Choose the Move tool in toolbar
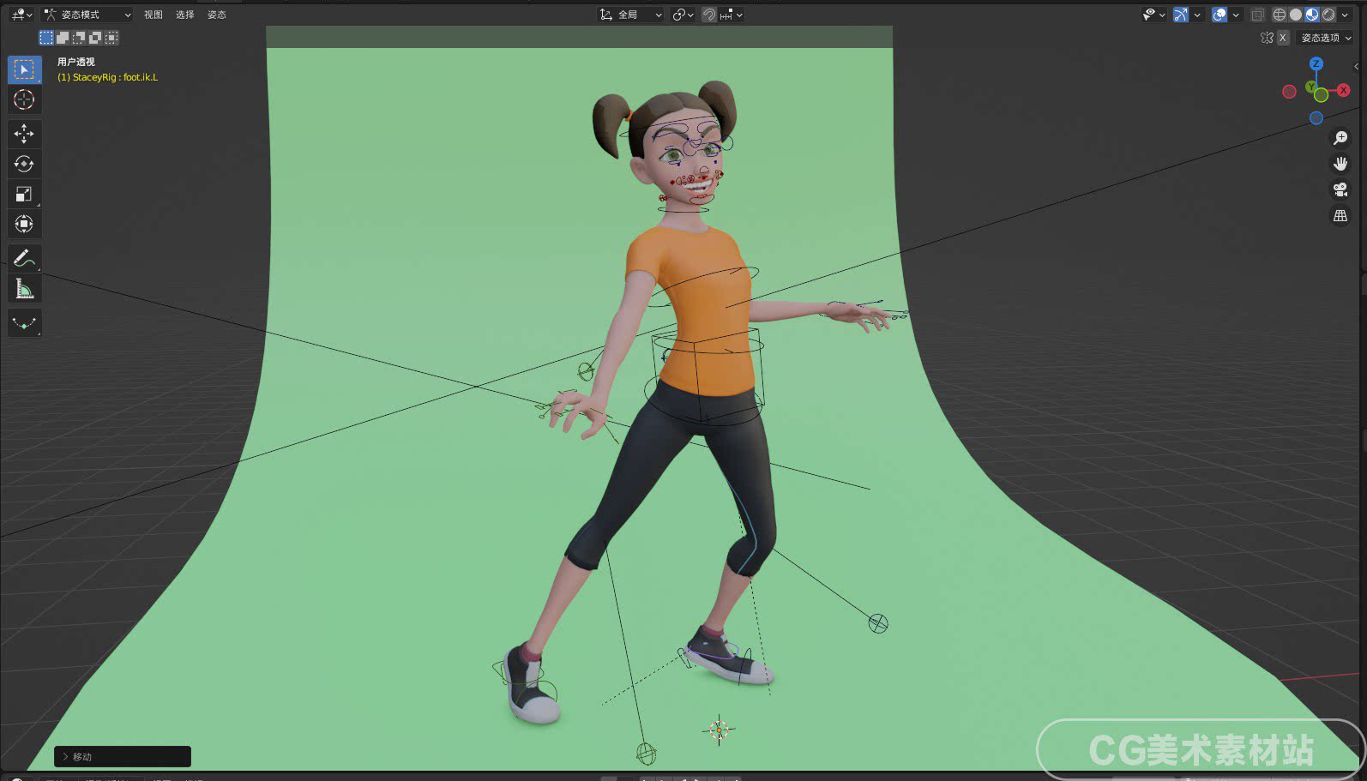Image resolution: width=1367 pixels, height=781 pixels. pyautogui.click(x=24, y=133)
